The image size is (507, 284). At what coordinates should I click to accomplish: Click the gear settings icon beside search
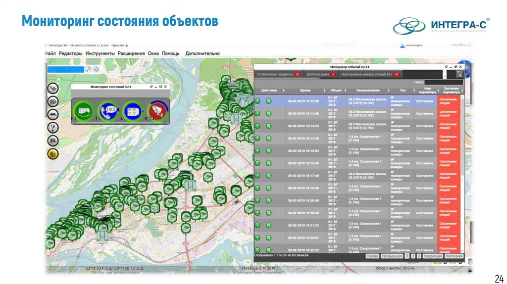[97, 69]
